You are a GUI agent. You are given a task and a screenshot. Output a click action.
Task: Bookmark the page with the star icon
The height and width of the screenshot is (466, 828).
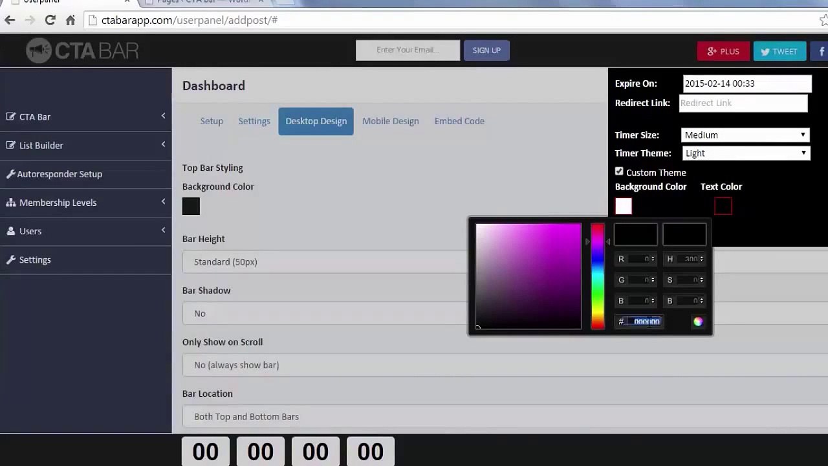(x=823, y=20)
